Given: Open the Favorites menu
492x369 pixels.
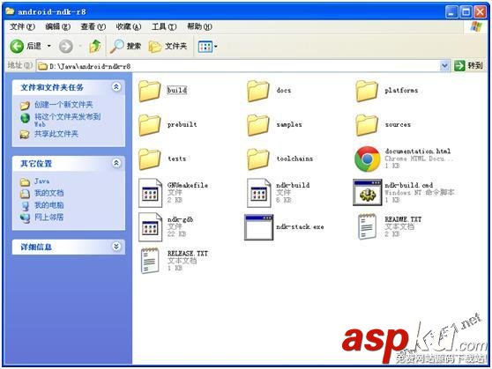Looking at the screenshot, I should coord(129,26).
